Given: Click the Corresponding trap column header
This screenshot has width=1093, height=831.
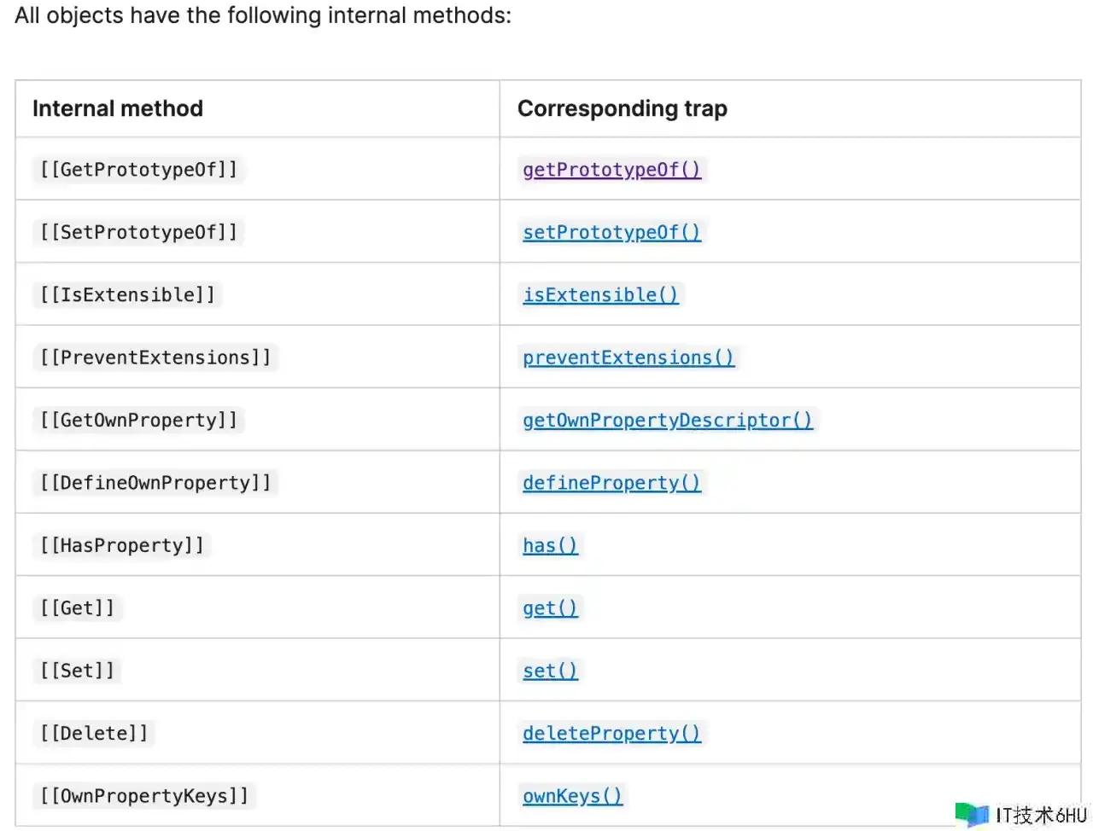Looking at the screenshot, I should pyautogui.click(x=622, y=108).
